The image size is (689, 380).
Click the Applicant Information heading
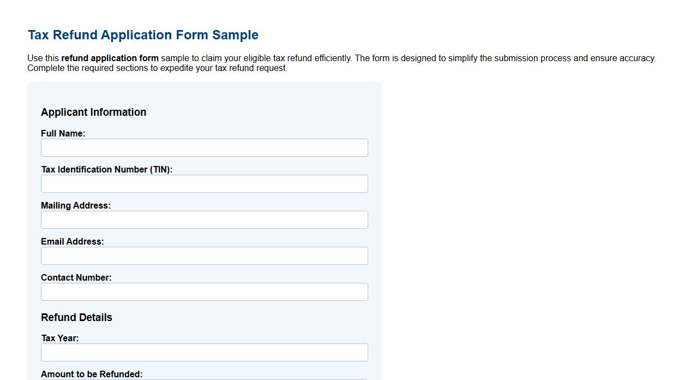click(93, 112)
